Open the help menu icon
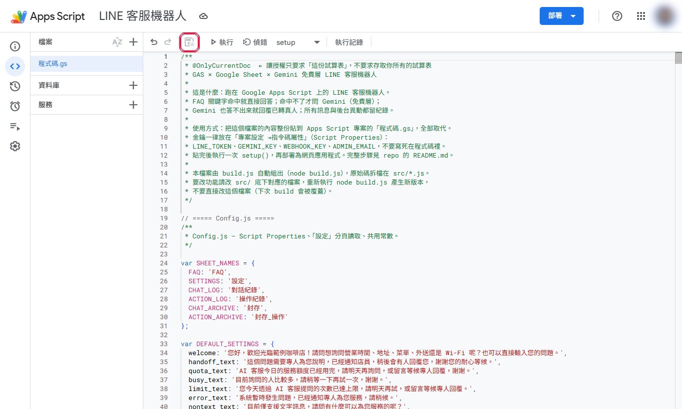The image size is (682, 409). tap(617, 16)
